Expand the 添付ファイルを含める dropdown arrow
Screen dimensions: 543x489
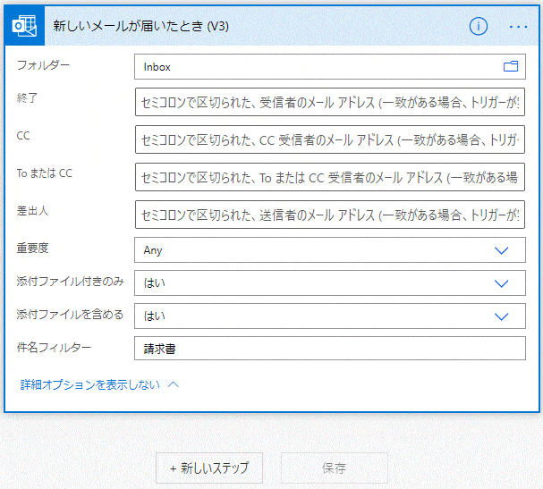point(502,316)
